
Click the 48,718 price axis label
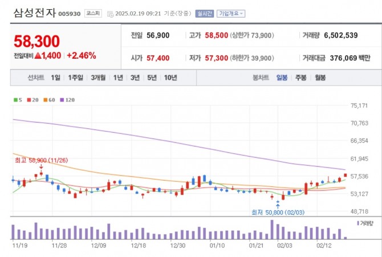pos(359,211)
